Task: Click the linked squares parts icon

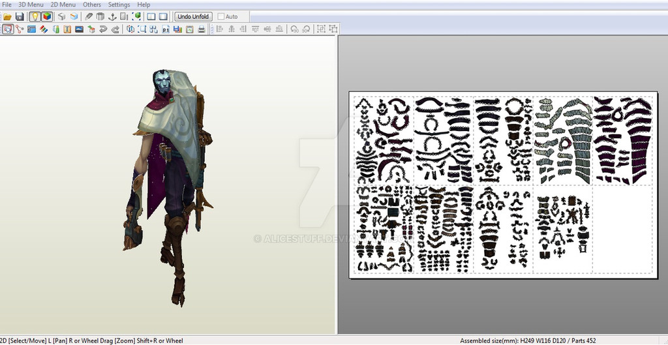Action: pos(154,29)
